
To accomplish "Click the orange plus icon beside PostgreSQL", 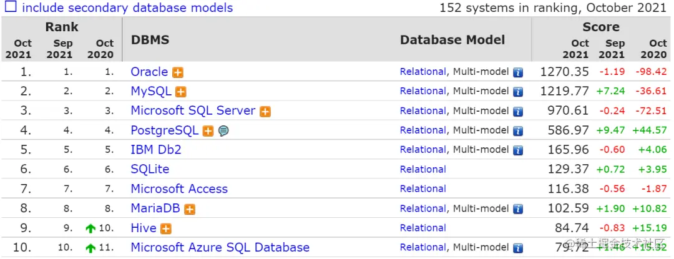I will coord(208,131).
